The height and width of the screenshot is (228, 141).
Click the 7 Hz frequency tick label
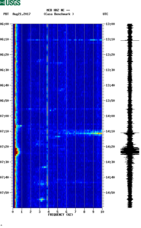75,212
